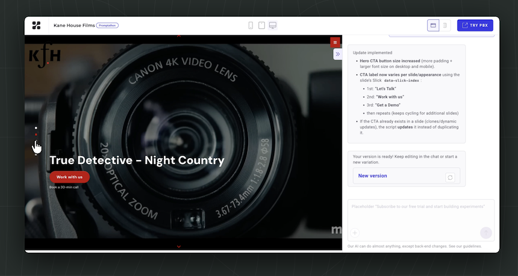Click the app logo icon top-left
The height and width of the screenshot is (276, 518).
[x=36, y=25]
